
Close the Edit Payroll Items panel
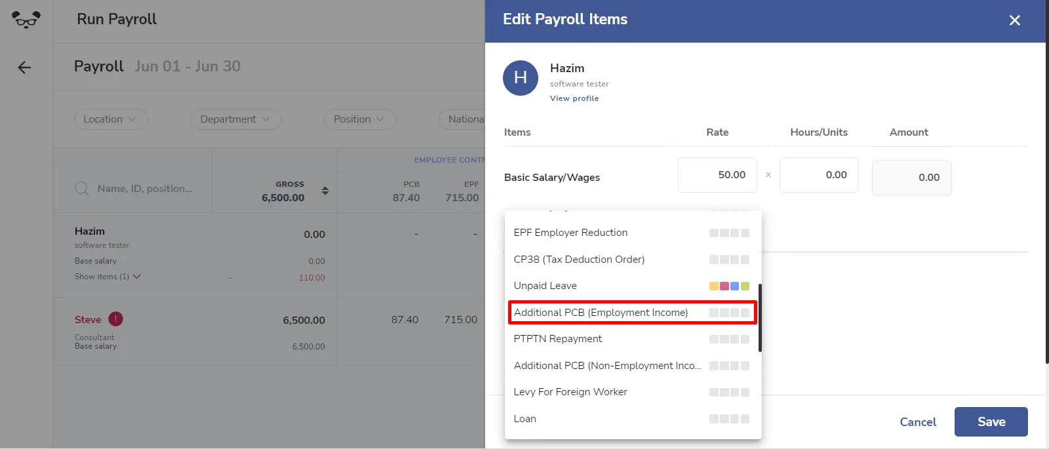(1015, 20)
